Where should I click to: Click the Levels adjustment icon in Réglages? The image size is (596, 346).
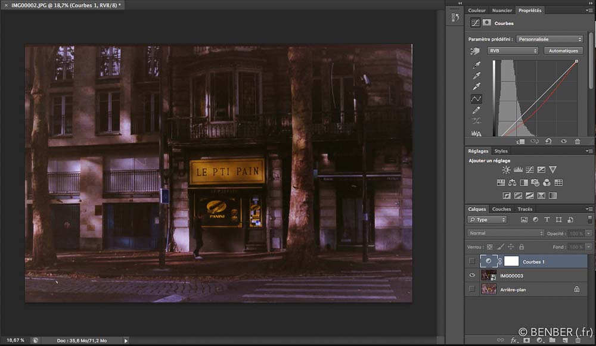coord(518,170)
